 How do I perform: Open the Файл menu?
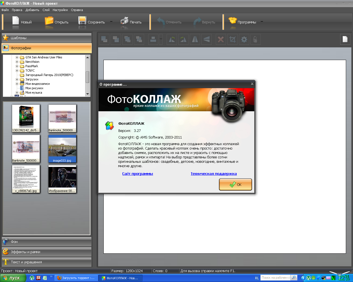coord(5,10)
